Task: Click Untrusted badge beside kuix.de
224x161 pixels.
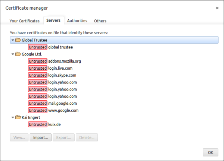Action: [38, 124]
